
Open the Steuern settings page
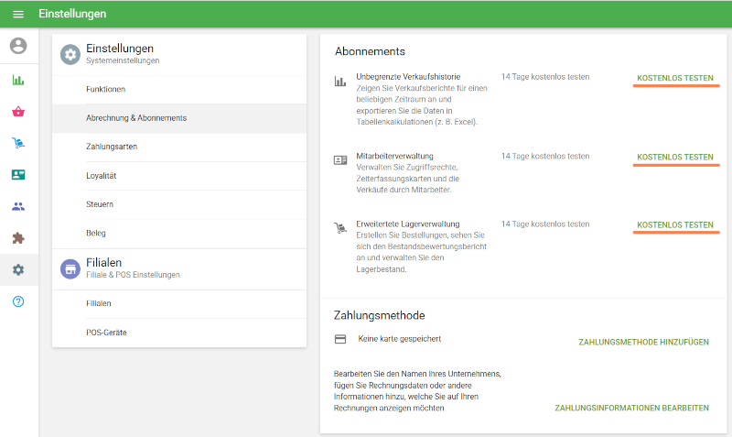[100, 203]
